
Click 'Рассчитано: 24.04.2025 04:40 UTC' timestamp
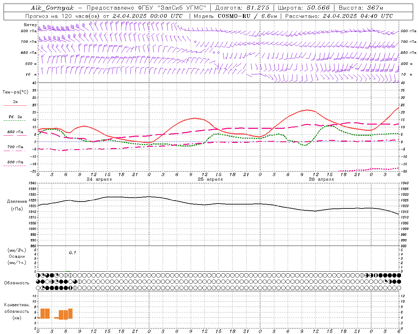[339, 16]
